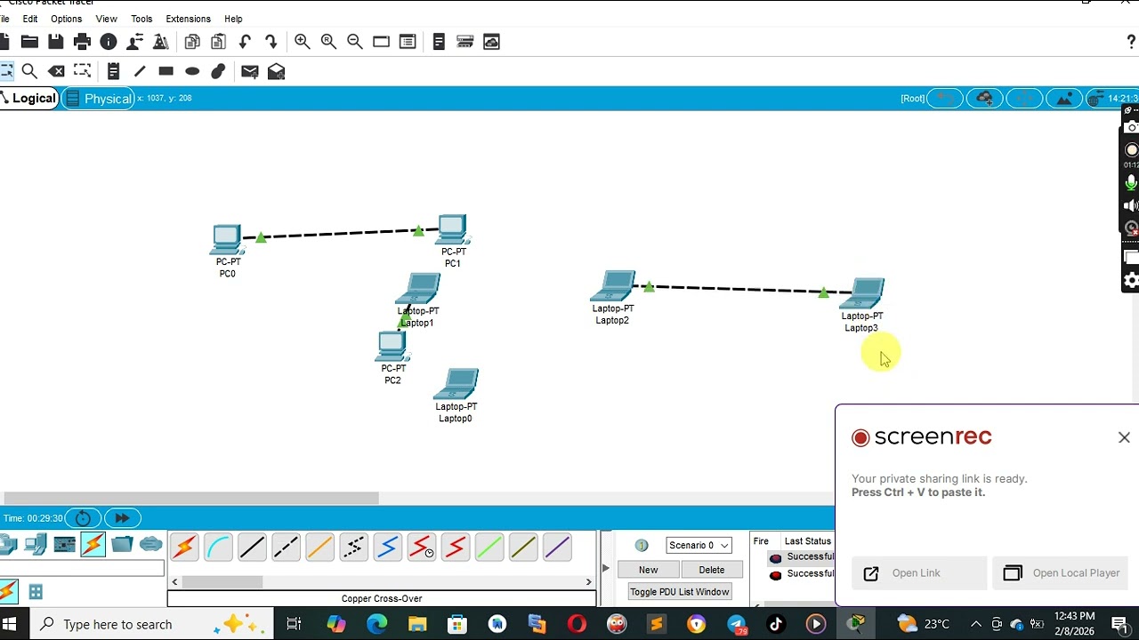Select End Devices category icon
The image size is (1139, 640).
click(x=36, y=544)
